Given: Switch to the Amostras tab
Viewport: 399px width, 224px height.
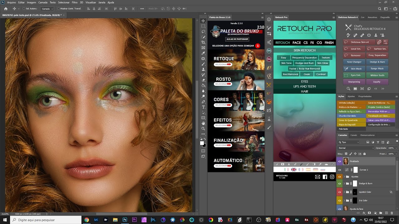Looking at the screenshot, I should point(372,17).
